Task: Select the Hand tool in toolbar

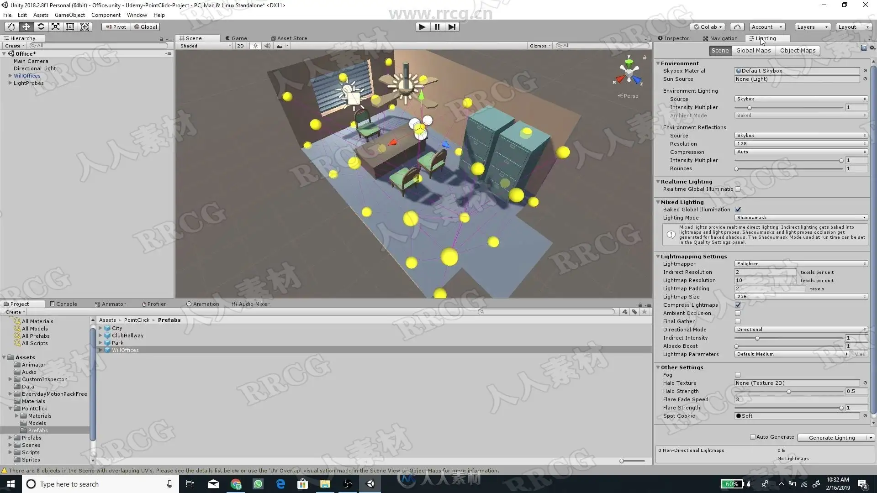Action: pyautogui.click(x=11, y=27)
